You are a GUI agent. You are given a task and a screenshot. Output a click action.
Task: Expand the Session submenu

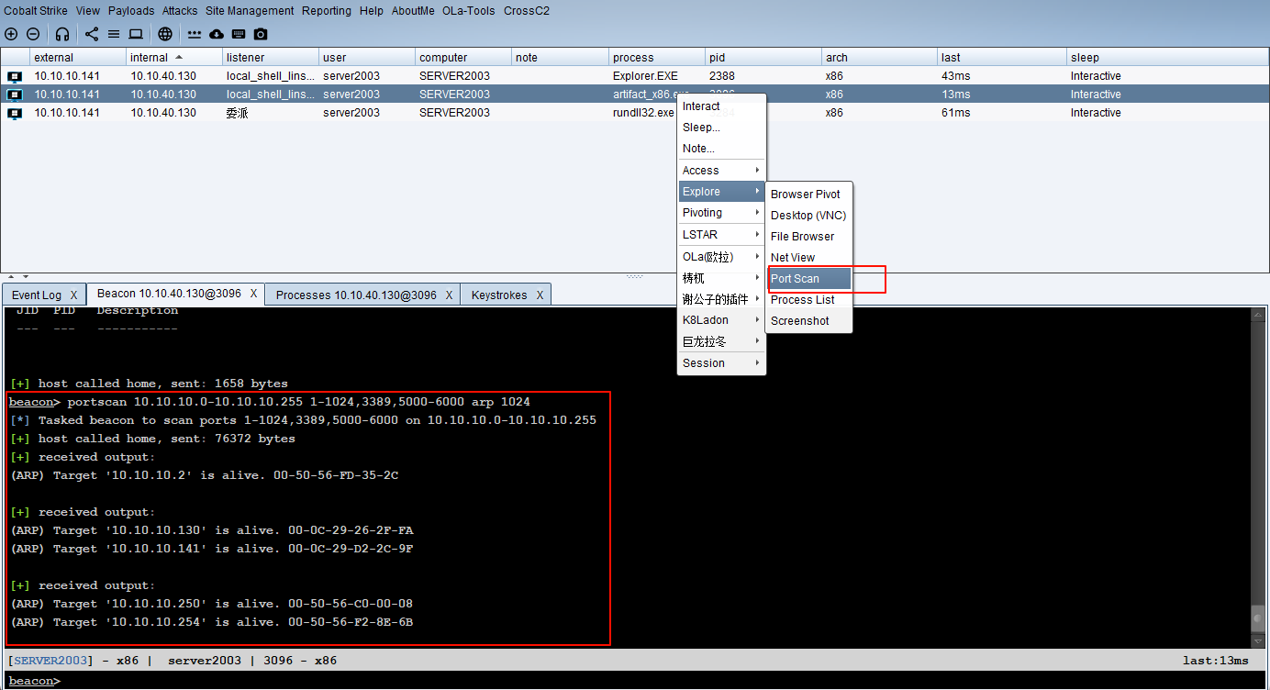pos(721,363)
